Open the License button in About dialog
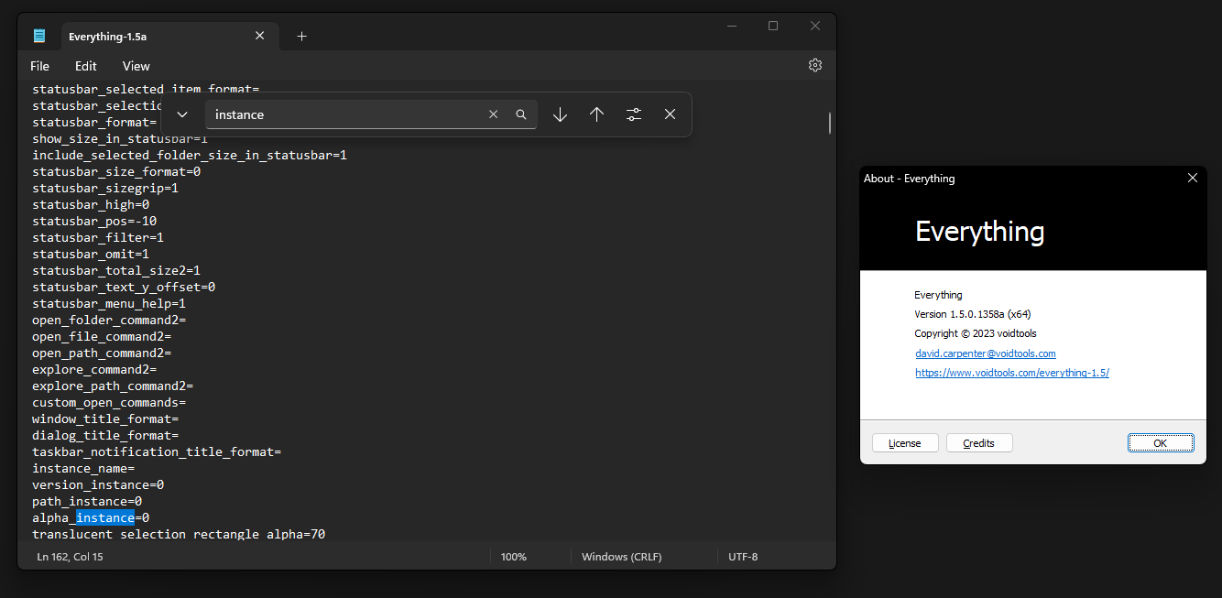The width and height of the screenshot is (1222, 598). pyautogui.click(x=905, y=443)
